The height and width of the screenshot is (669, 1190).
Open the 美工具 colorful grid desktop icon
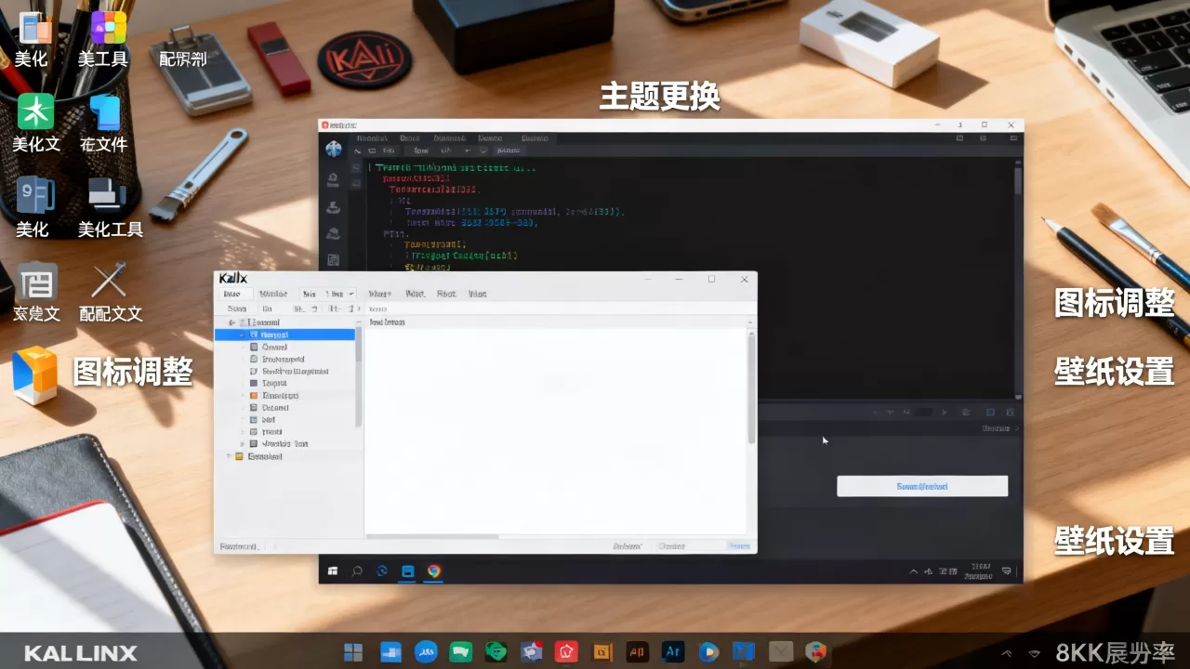[109, 27]
